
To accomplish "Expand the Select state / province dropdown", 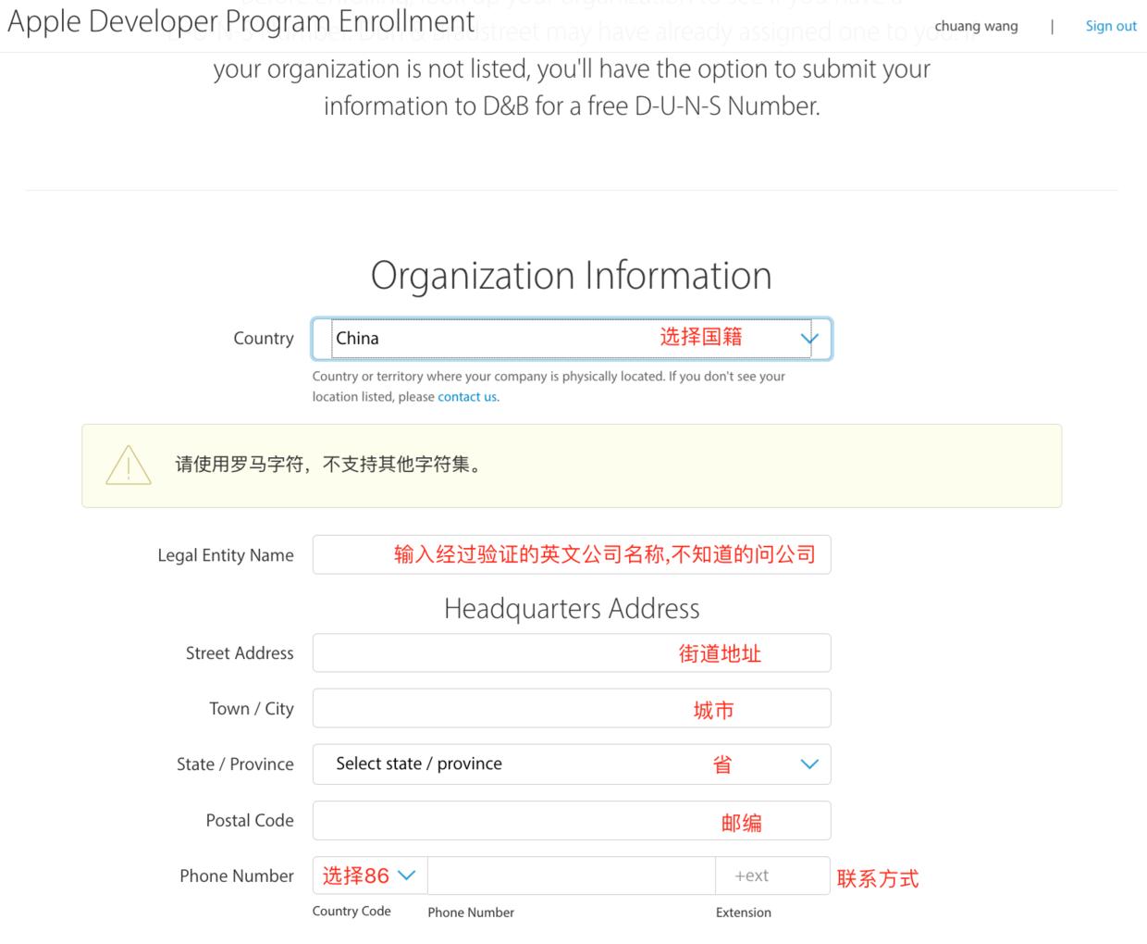I will pos(572,764).
